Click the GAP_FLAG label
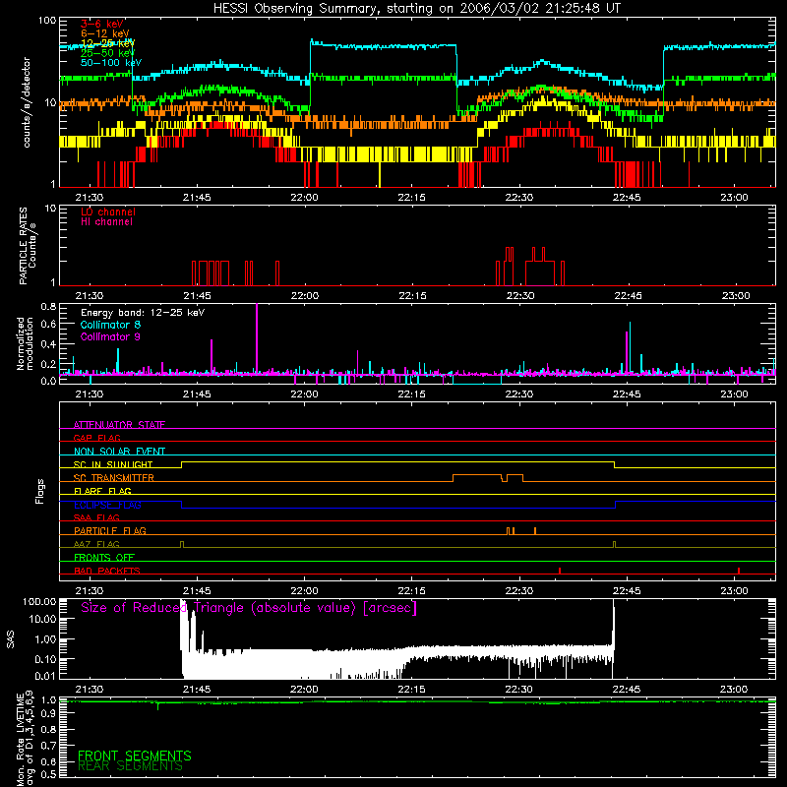This screenshot has width=787, height=787. (96, 438)
